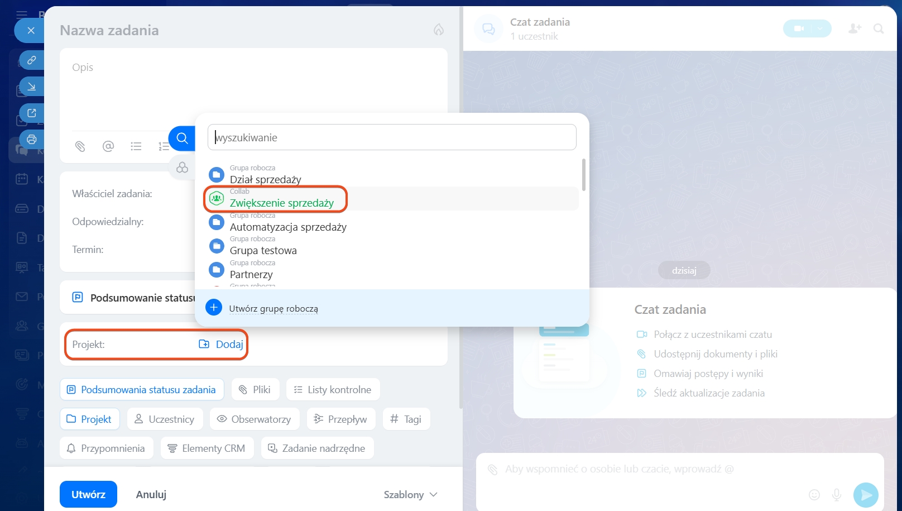Select the Dział sprzedaży workgroup
The width and height of the screenshot is (902, 511).
(393, 175)
